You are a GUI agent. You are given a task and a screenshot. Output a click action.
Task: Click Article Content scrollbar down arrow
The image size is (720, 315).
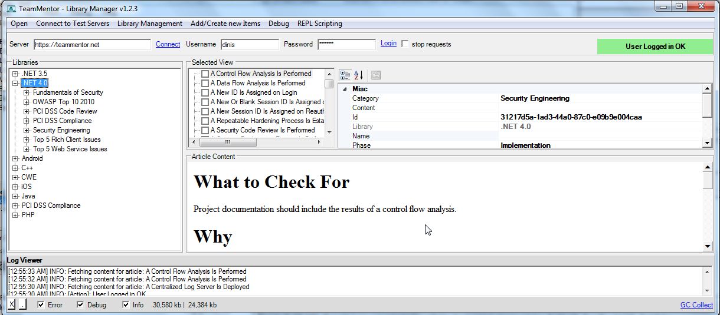click(708, 247)
